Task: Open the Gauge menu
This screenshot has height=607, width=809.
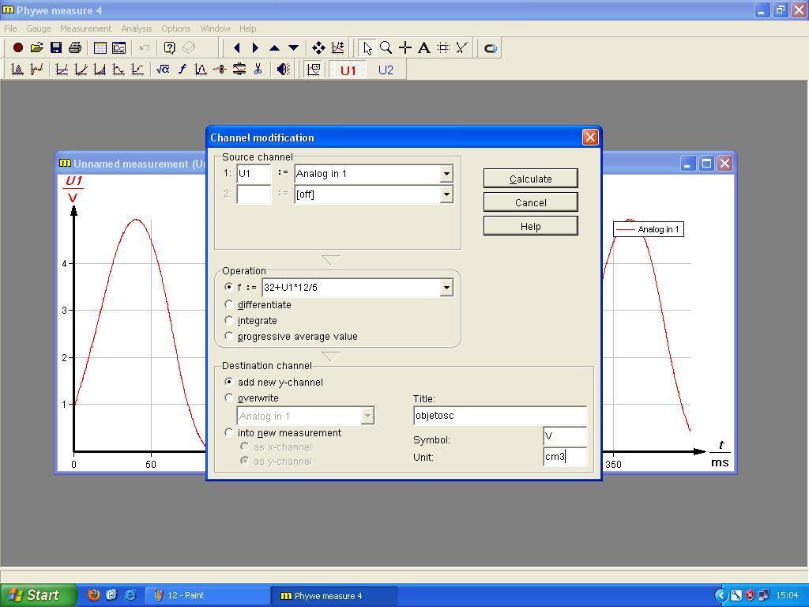Action: (x=38, y=28)
